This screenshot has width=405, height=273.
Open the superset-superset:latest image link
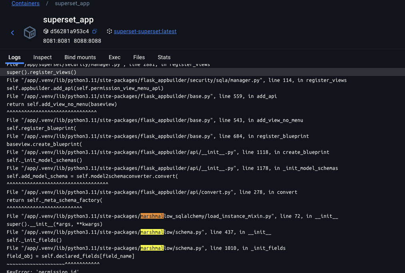click(x=145, y=31)
